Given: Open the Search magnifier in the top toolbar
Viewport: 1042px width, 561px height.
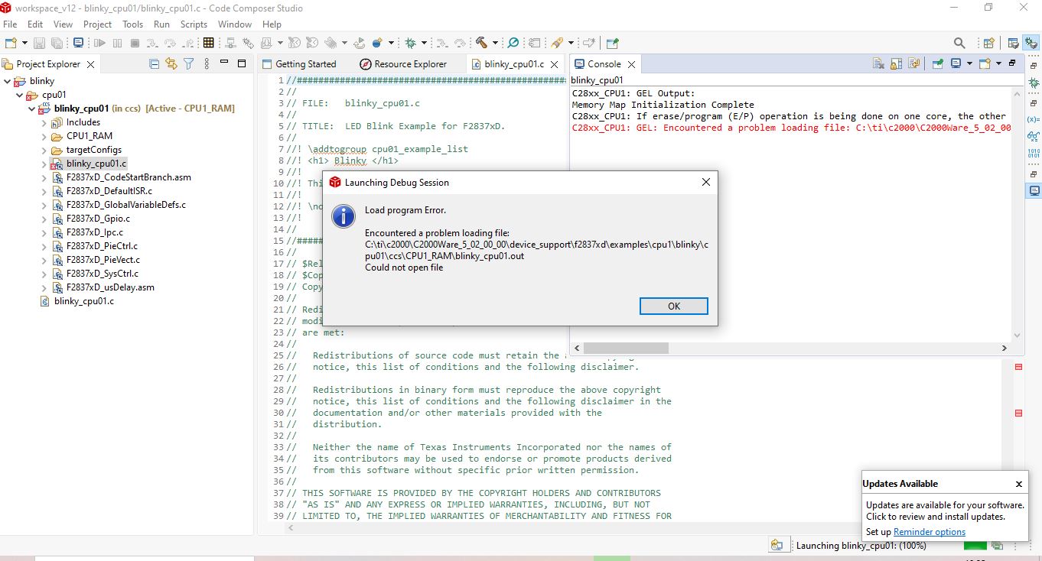Looking at the screenshot, I should point(959,43).
